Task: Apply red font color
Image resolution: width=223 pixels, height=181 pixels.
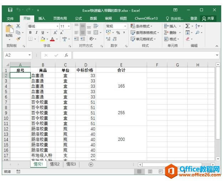Action: [x=52, y=39]
